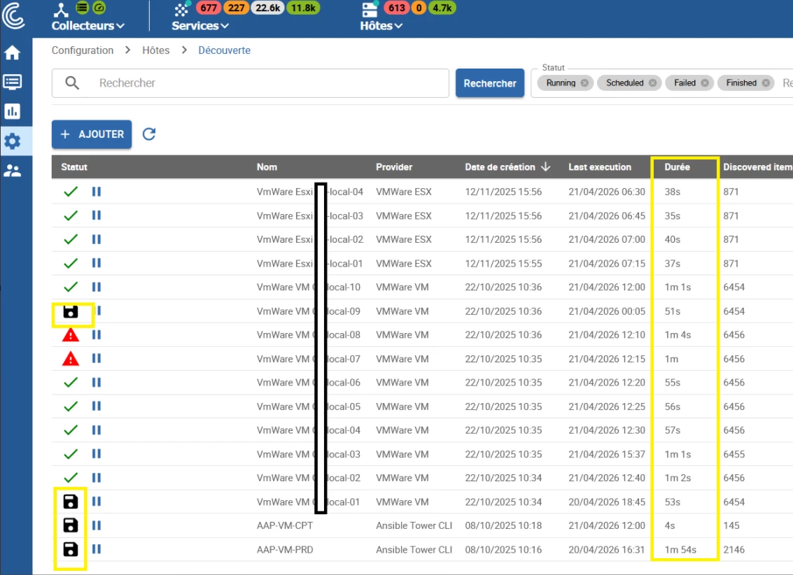This screenshot has height=575, width=793.
Task: Click green checkmark on VM local-02 row
Action: [71, 478]
